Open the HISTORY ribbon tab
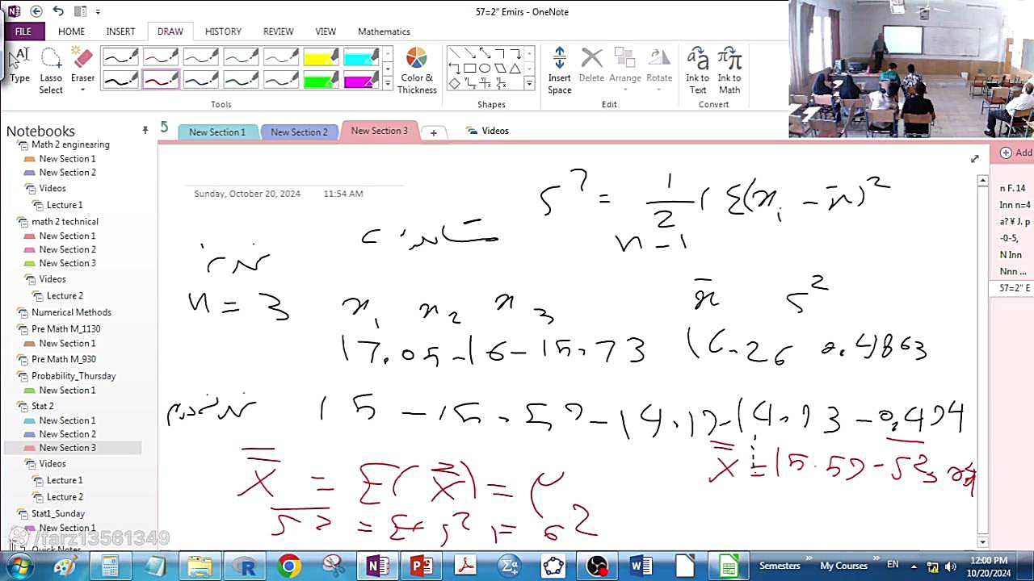Screen dimensions: 1034x581 (x=223, y=31)
